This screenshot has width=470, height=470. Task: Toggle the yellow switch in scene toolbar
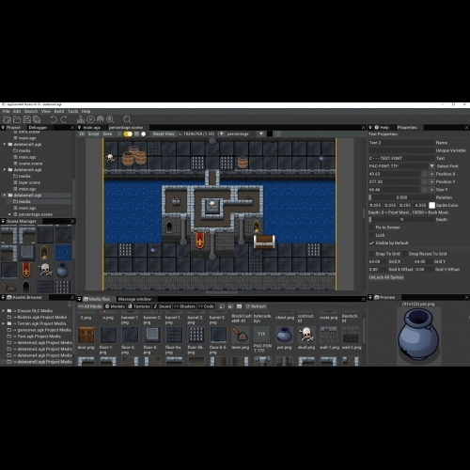pyautogui.click(x=128, y=133)
